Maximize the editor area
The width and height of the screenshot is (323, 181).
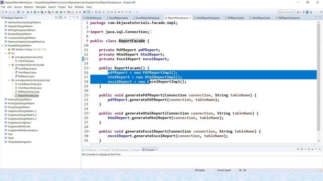(319, 18)
